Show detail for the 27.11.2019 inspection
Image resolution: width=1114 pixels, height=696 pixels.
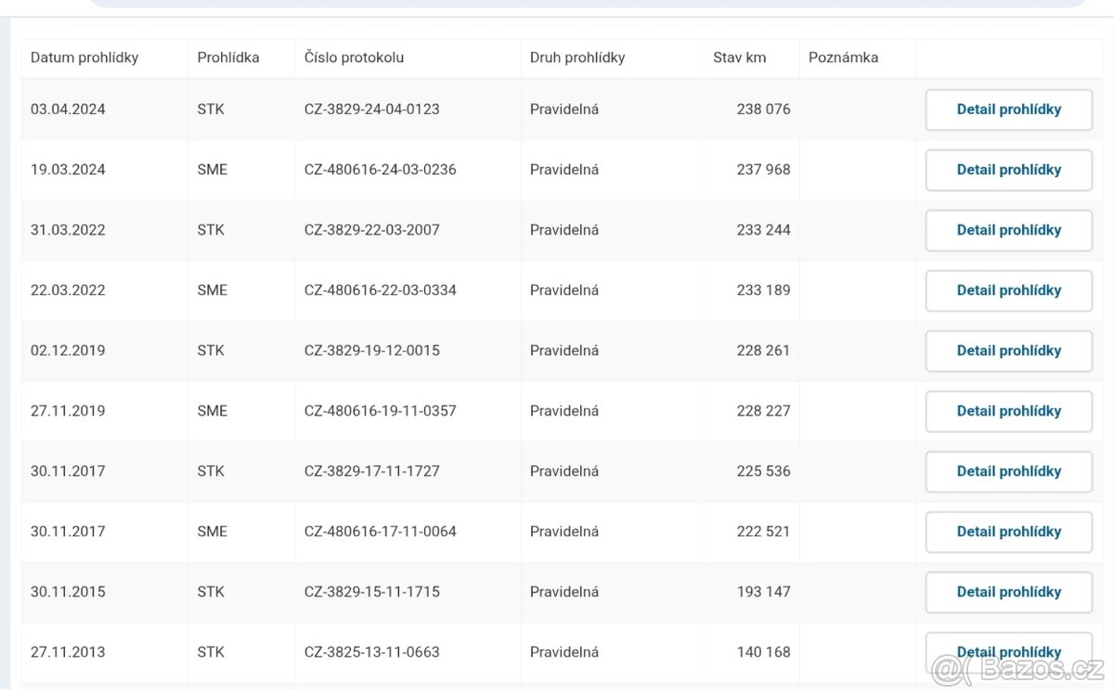point(1008,411)
